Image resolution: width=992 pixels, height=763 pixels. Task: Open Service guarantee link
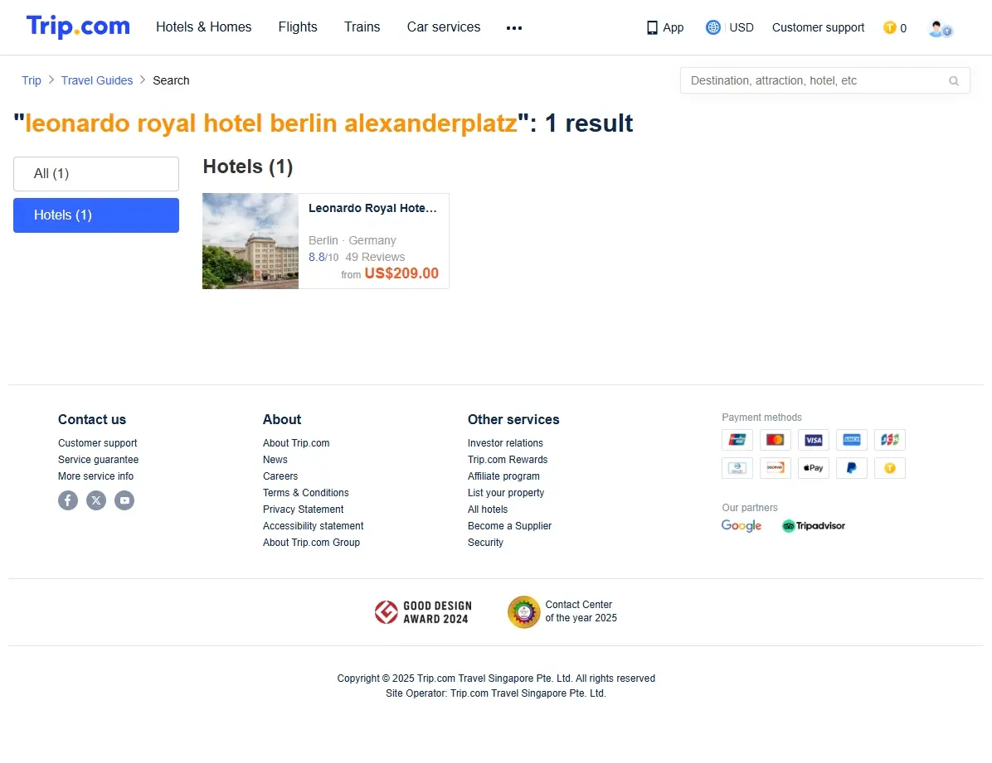click(98, 460)
